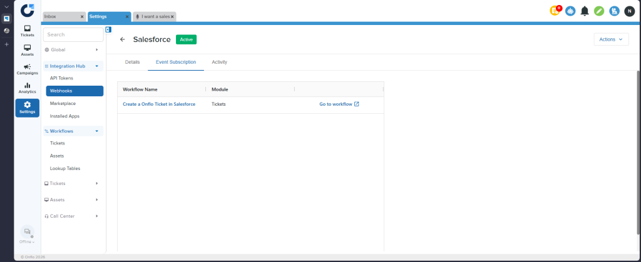Click the Salesforce page heading
Image resolution: width=641 pixels, height=262 pixels.
151,39
